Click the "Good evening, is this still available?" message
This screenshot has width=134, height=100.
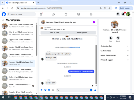[58, 54]
